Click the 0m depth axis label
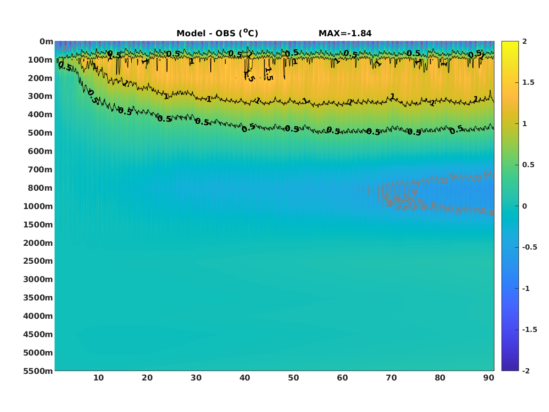 46,42
